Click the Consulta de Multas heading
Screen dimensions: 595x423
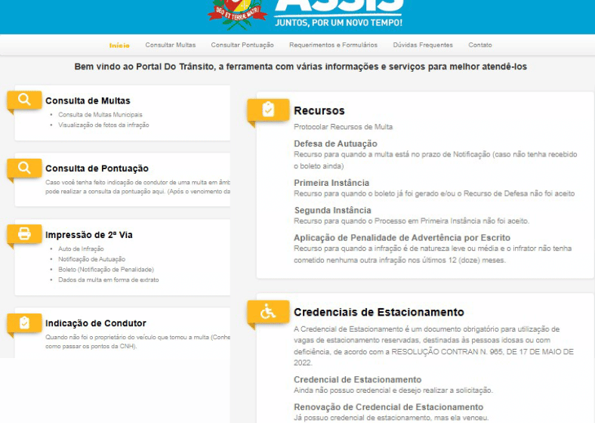(88, 100)
